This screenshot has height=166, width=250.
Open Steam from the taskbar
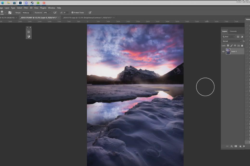coord(32,3)
